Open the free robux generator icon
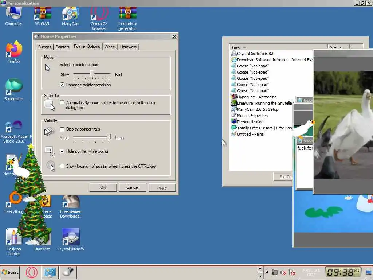 click(127, 19)
